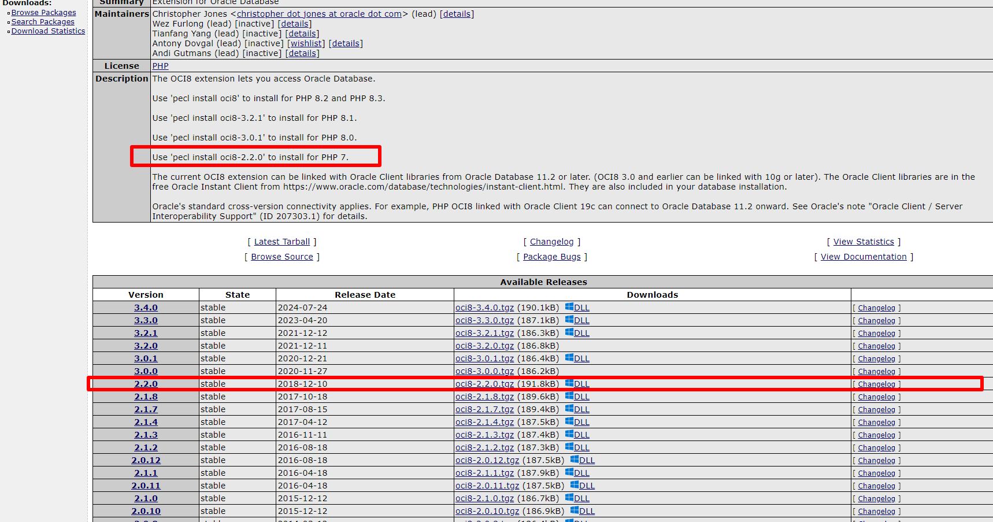Open version 2.1.8 release page
The width and height of the screenshot is (993, 522).
146,397
